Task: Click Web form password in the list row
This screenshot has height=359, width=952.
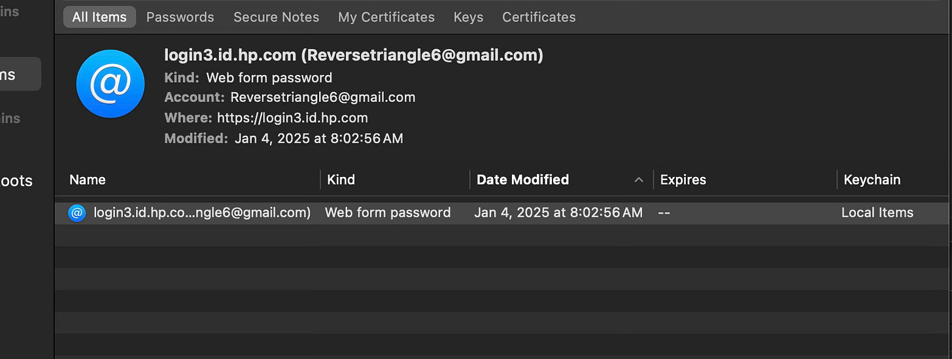Action: pyautogui.click(x=388, y=212)
